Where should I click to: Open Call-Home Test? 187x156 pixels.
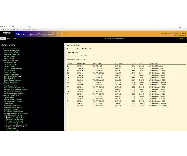(10, 78)
